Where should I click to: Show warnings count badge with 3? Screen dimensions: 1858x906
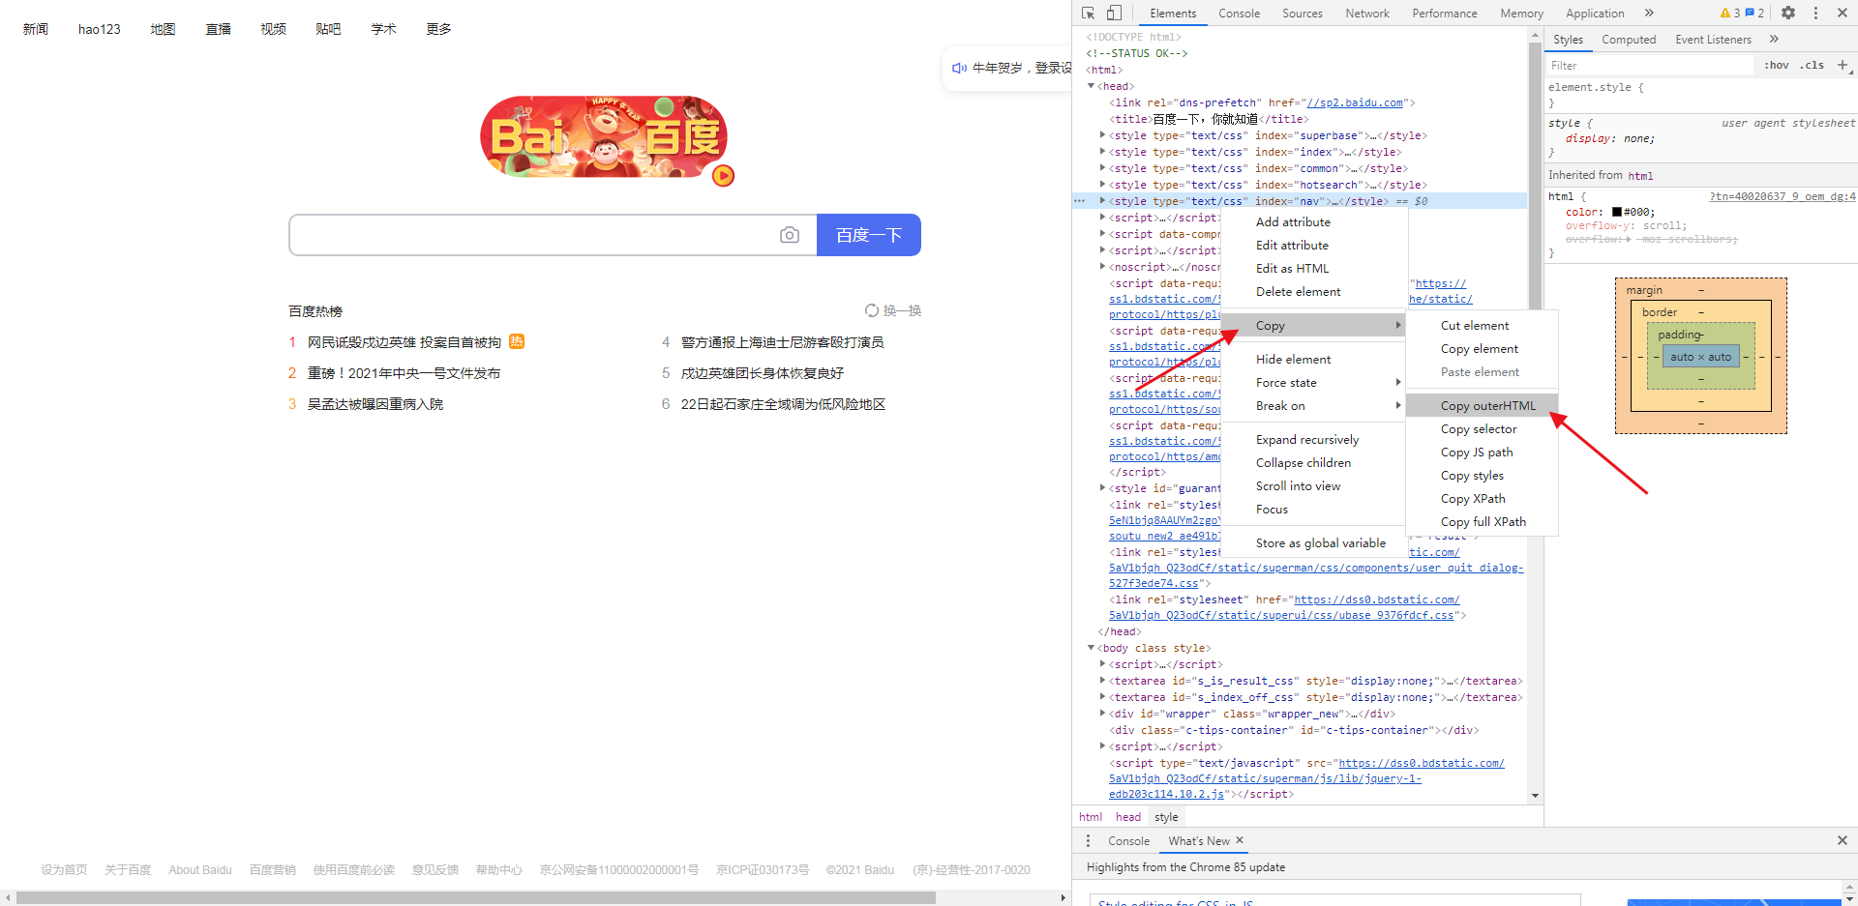tap(1730, 13)
